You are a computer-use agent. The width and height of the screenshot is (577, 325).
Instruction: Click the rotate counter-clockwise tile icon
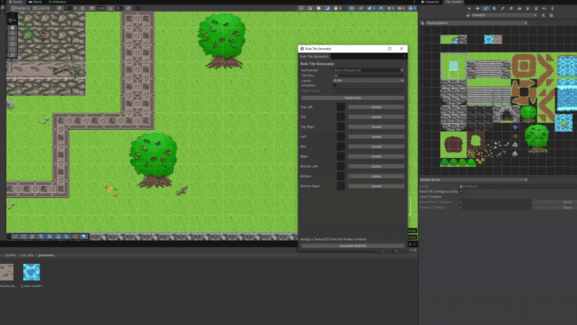click(528, 9)
